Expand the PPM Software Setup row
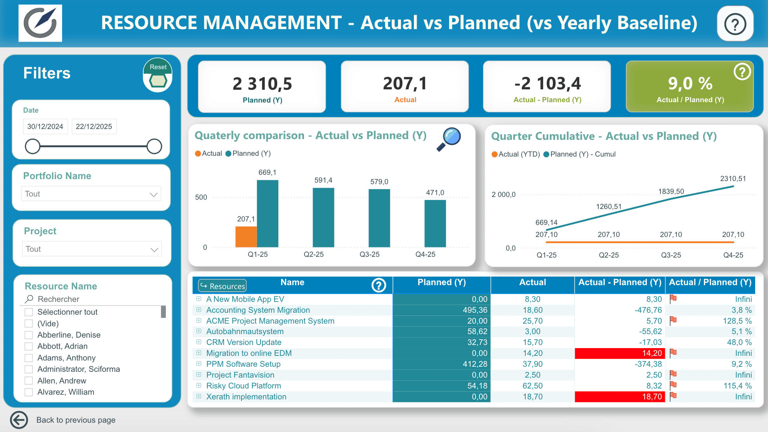 pos(199,364)
